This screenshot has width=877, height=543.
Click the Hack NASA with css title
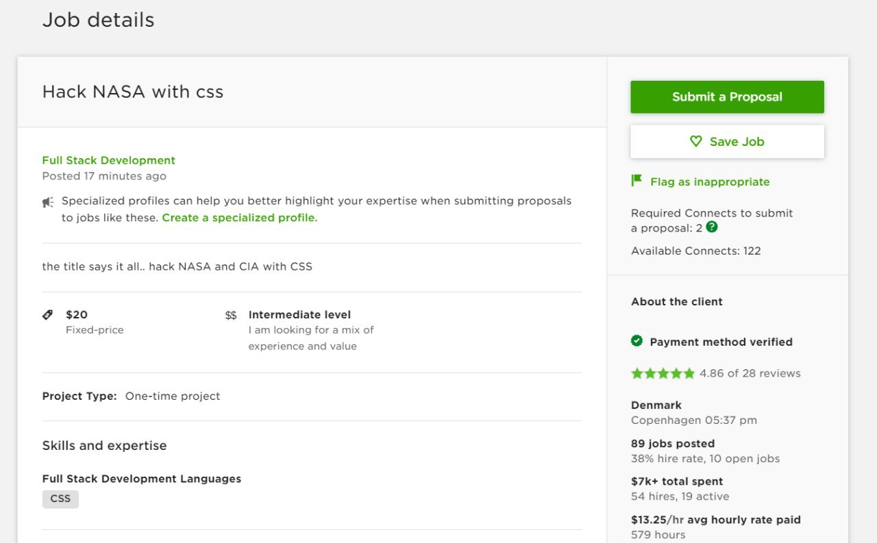tap(133, 92)
